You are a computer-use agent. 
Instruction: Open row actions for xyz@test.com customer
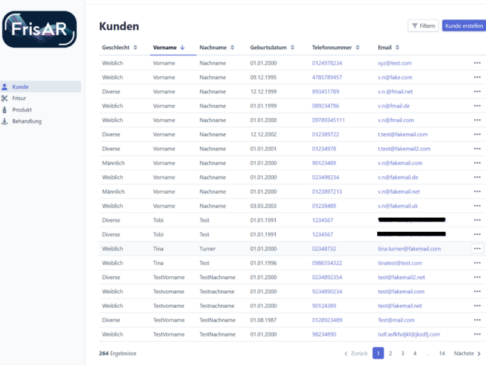point(477,63)
